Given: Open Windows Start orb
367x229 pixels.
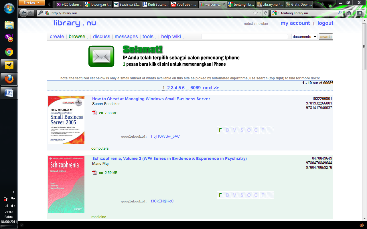Looking at the screenshot, I should (x=9, y=9).
